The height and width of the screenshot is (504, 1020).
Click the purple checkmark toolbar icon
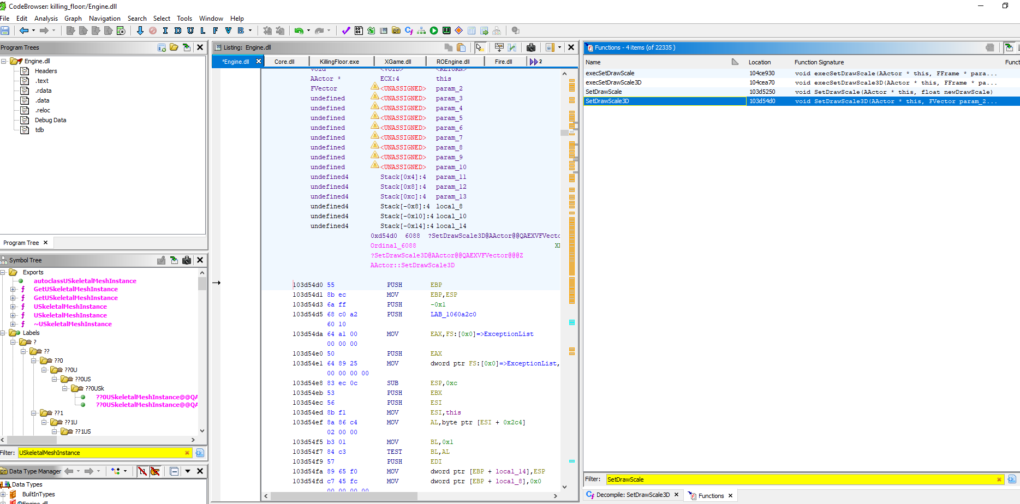pyautogui.click(x=345, y=31)
